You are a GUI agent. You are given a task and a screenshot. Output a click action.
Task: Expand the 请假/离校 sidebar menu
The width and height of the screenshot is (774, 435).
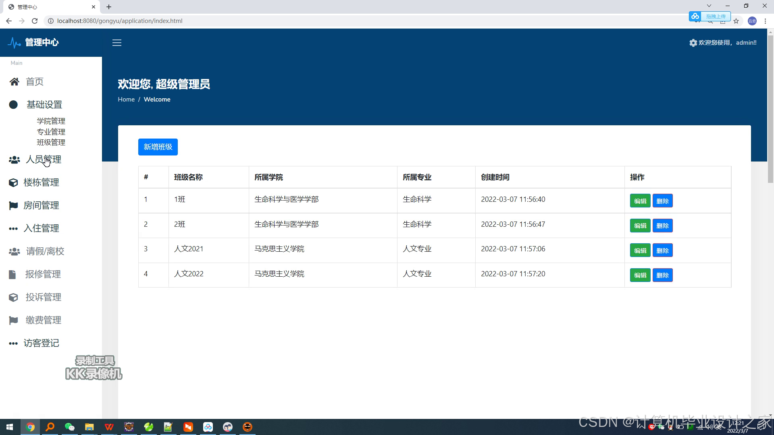click(45, 251)
